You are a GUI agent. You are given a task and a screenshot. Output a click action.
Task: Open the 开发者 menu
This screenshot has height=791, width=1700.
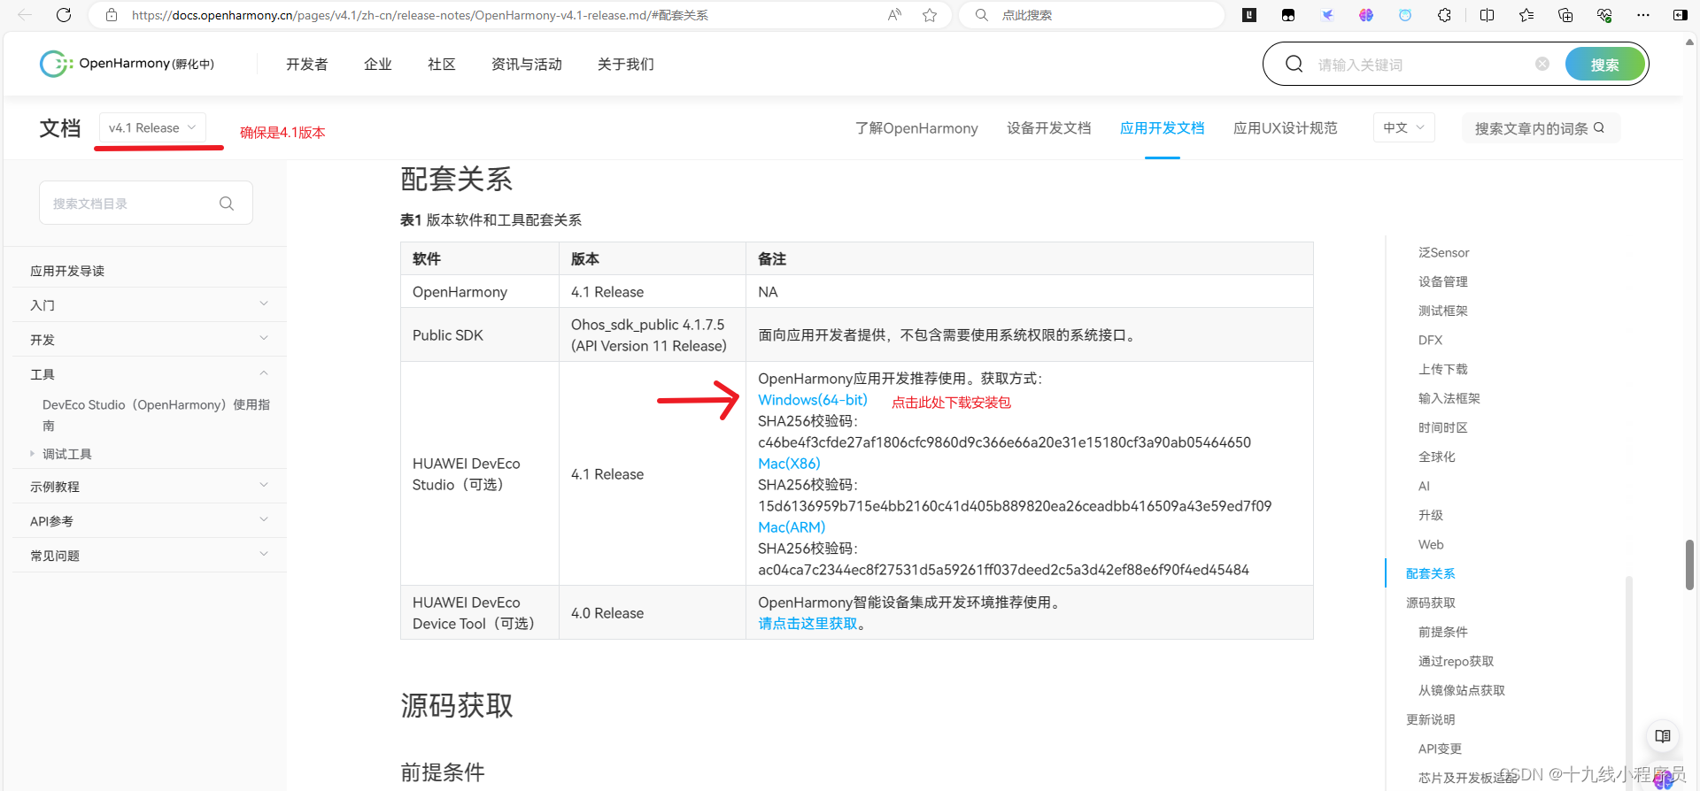[x=307, y=65]
